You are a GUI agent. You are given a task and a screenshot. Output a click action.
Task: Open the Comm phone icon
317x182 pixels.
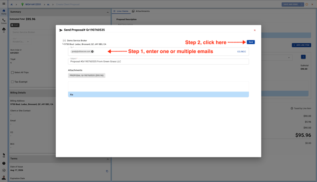(4, 21)
